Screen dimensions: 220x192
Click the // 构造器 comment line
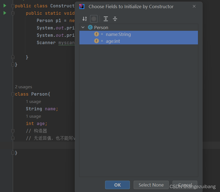coord(36,131)
